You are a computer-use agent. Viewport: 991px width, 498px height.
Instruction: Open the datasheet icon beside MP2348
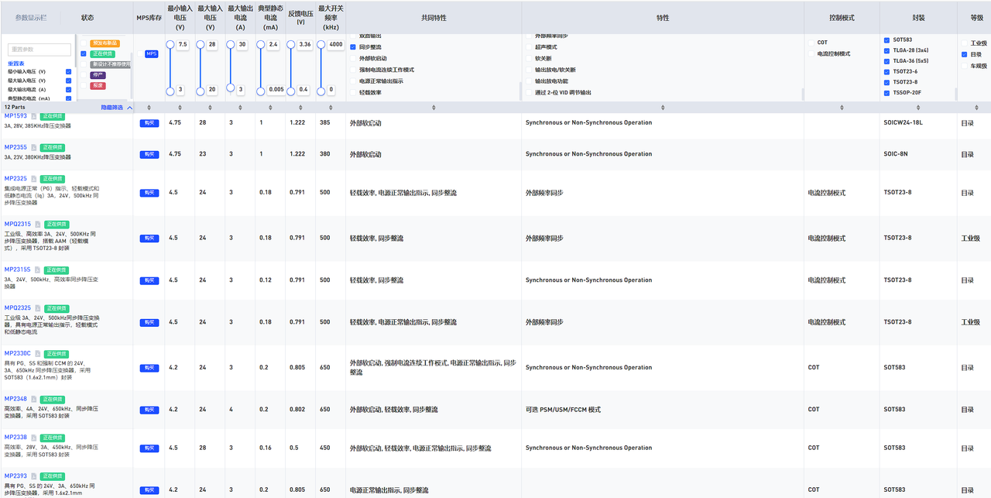point(33,400)
